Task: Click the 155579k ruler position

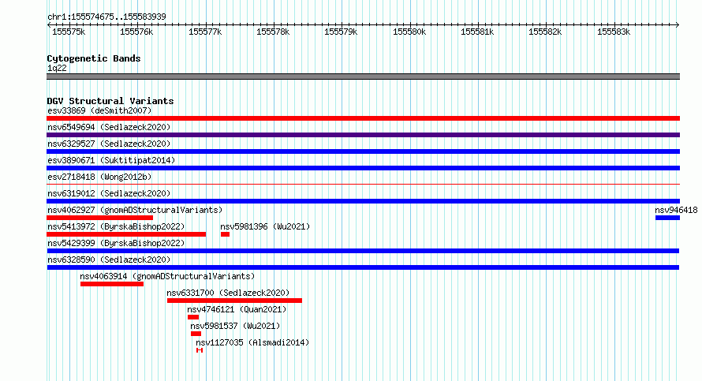Action: pyautogui.click(x=341, y=32)
